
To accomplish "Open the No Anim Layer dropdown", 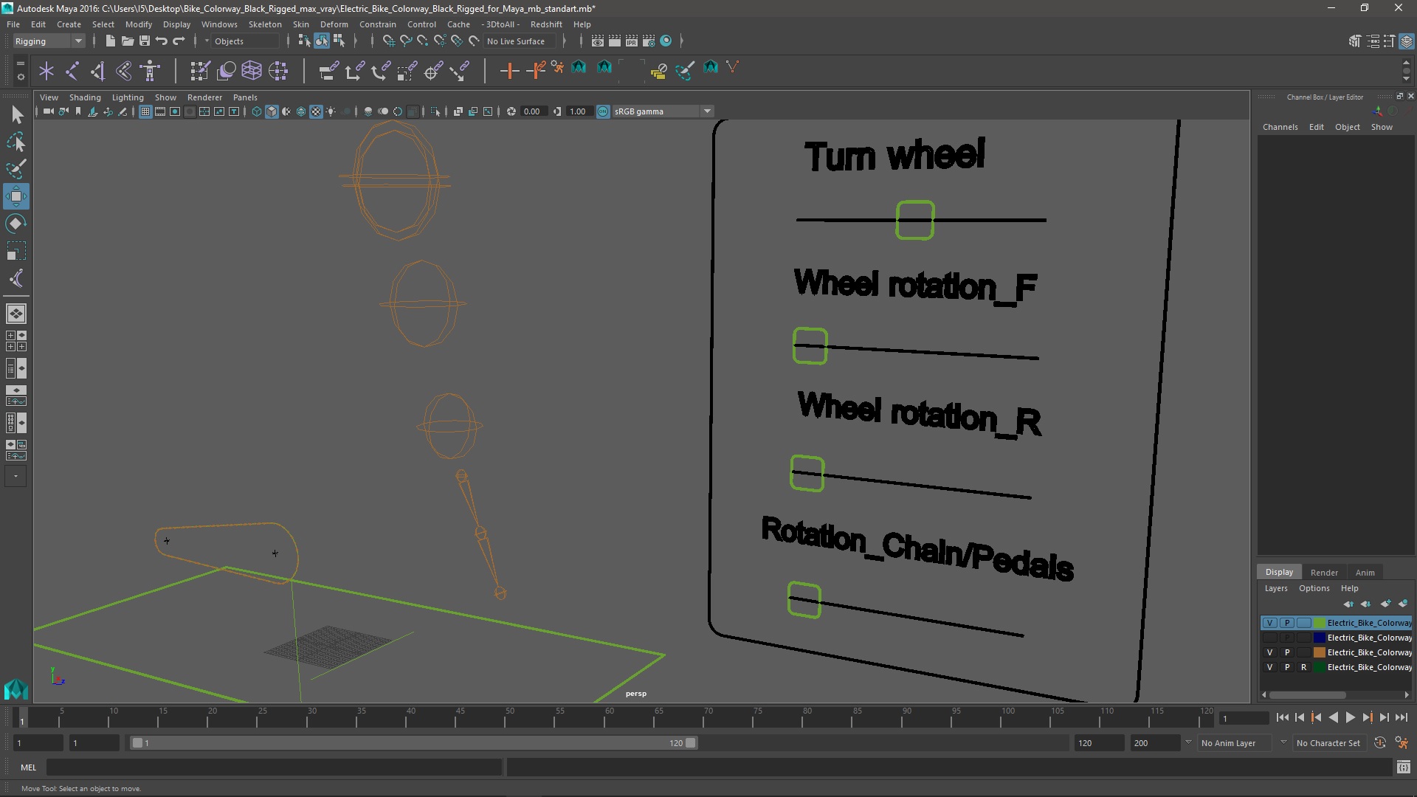I will (x=1235, y=743).
